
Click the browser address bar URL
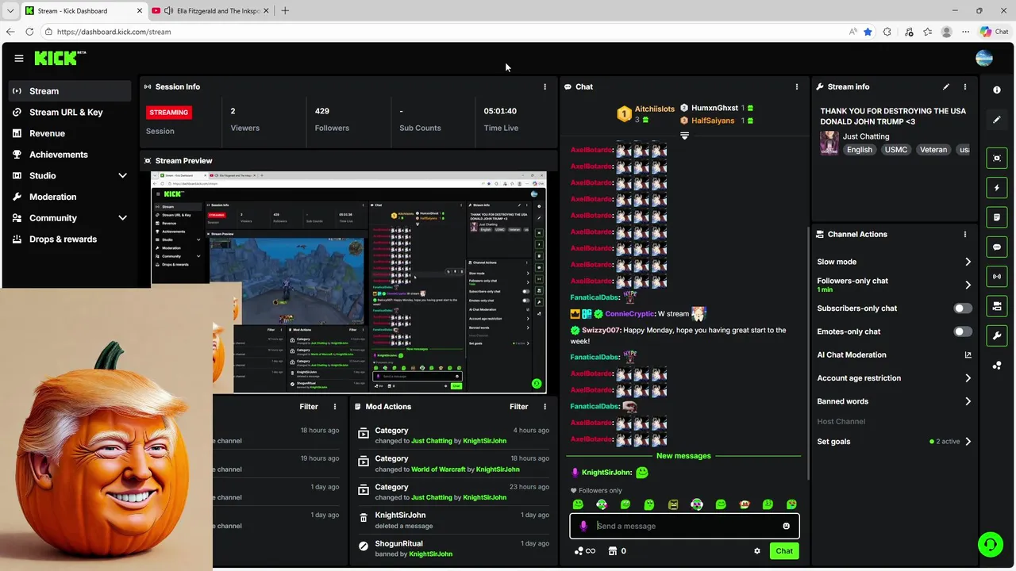click(x=114, y=32)
